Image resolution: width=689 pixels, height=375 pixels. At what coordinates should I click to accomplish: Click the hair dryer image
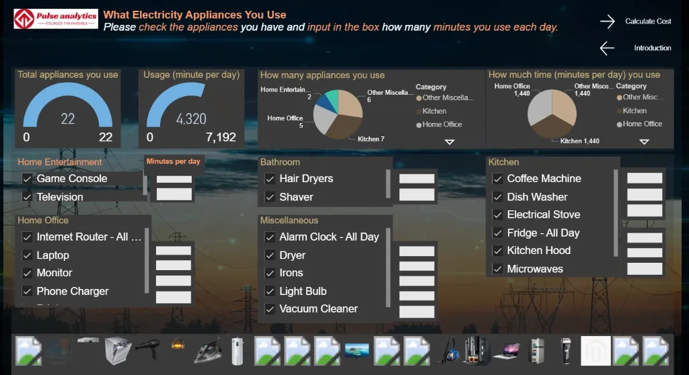tap(147, 350)
